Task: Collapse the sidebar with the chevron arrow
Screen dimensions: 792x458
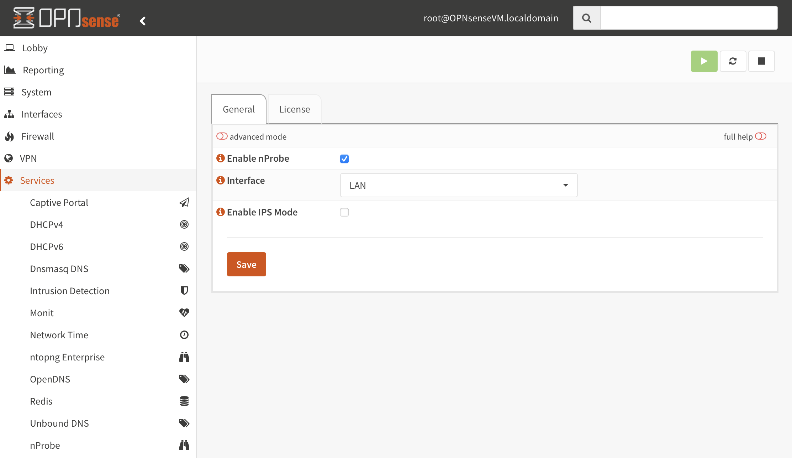Action: [x=143, y=21]
